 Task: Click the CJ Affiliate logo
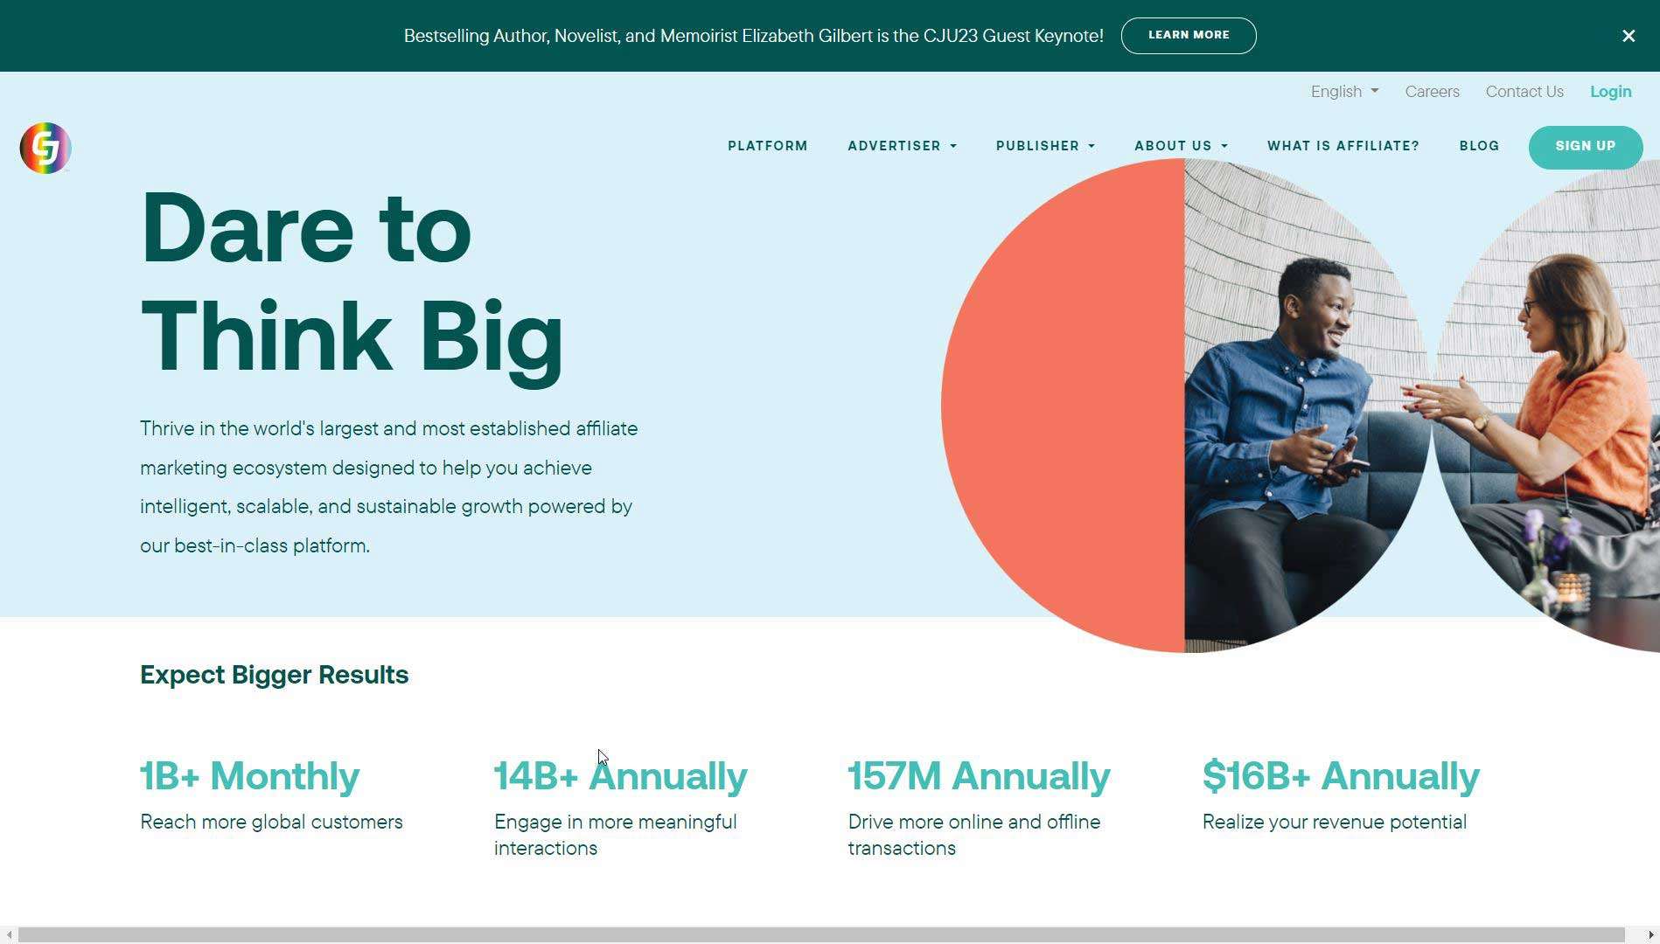click(44, 148)
